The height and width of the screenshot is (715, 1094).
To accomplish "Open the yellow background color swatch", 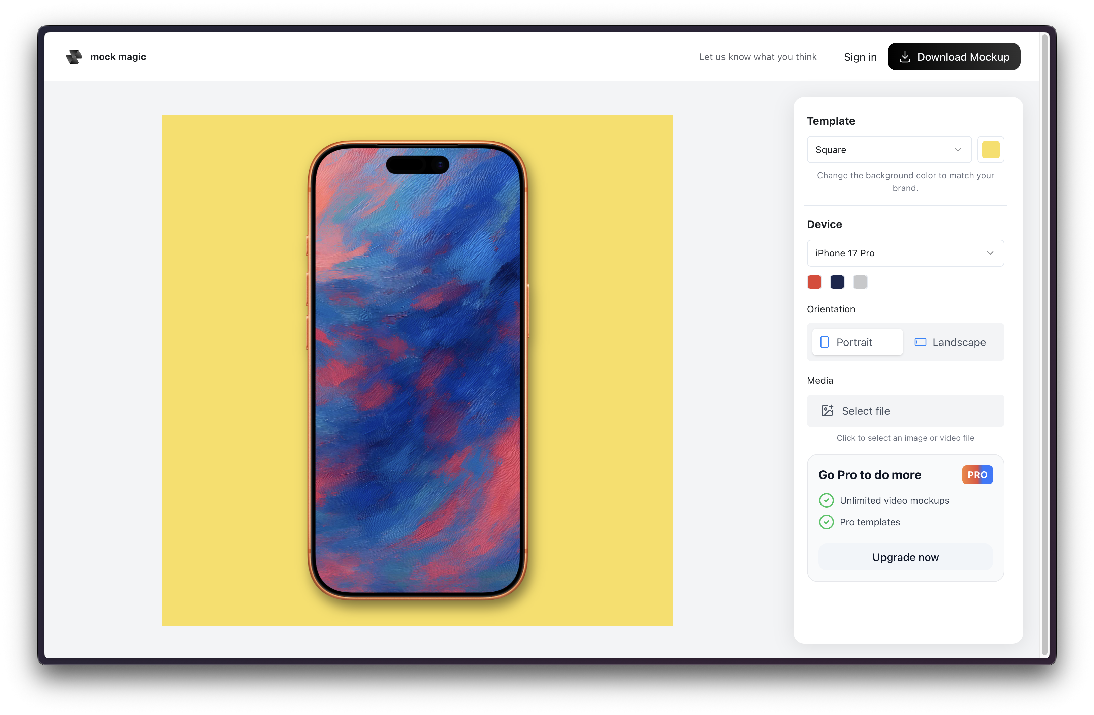I will 991,150.
